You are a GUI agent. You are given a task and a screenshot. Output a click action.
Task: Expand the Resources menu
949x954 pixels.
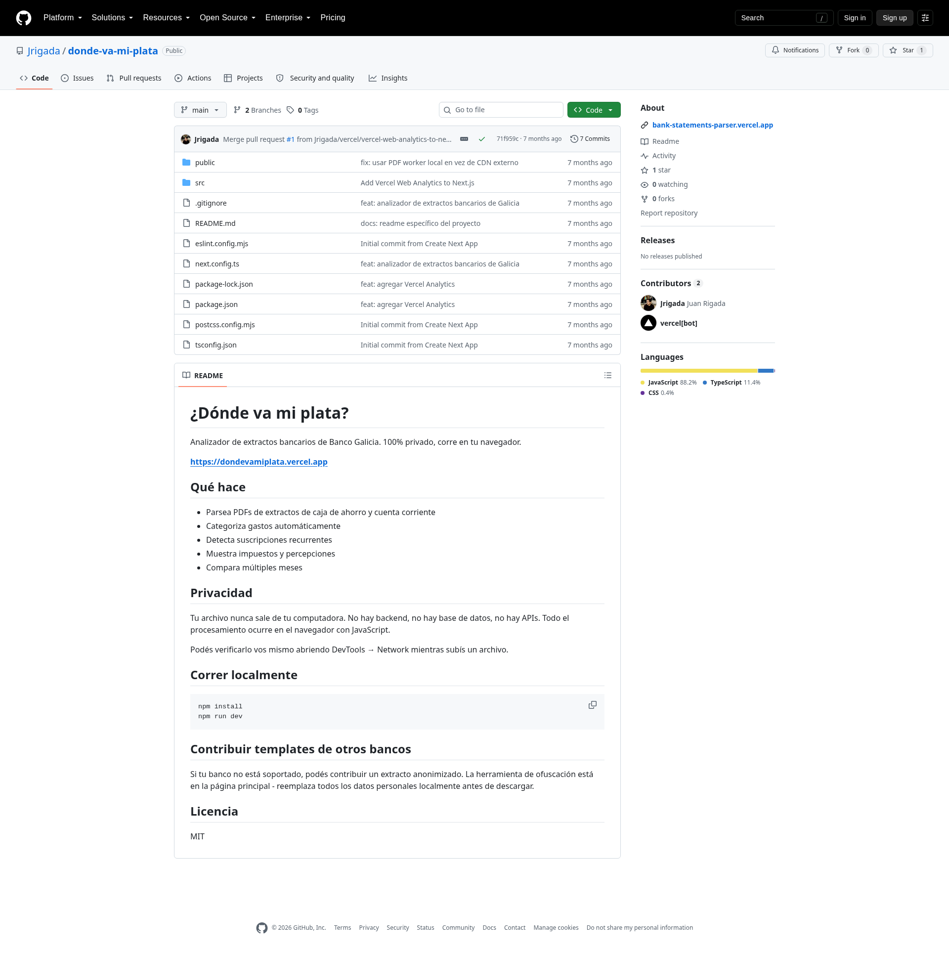[167, 18]
